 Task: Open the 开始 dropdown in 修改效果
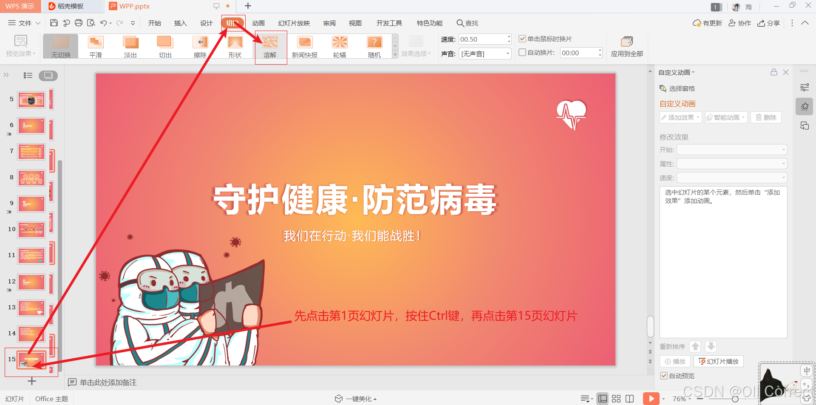(732, 150)
